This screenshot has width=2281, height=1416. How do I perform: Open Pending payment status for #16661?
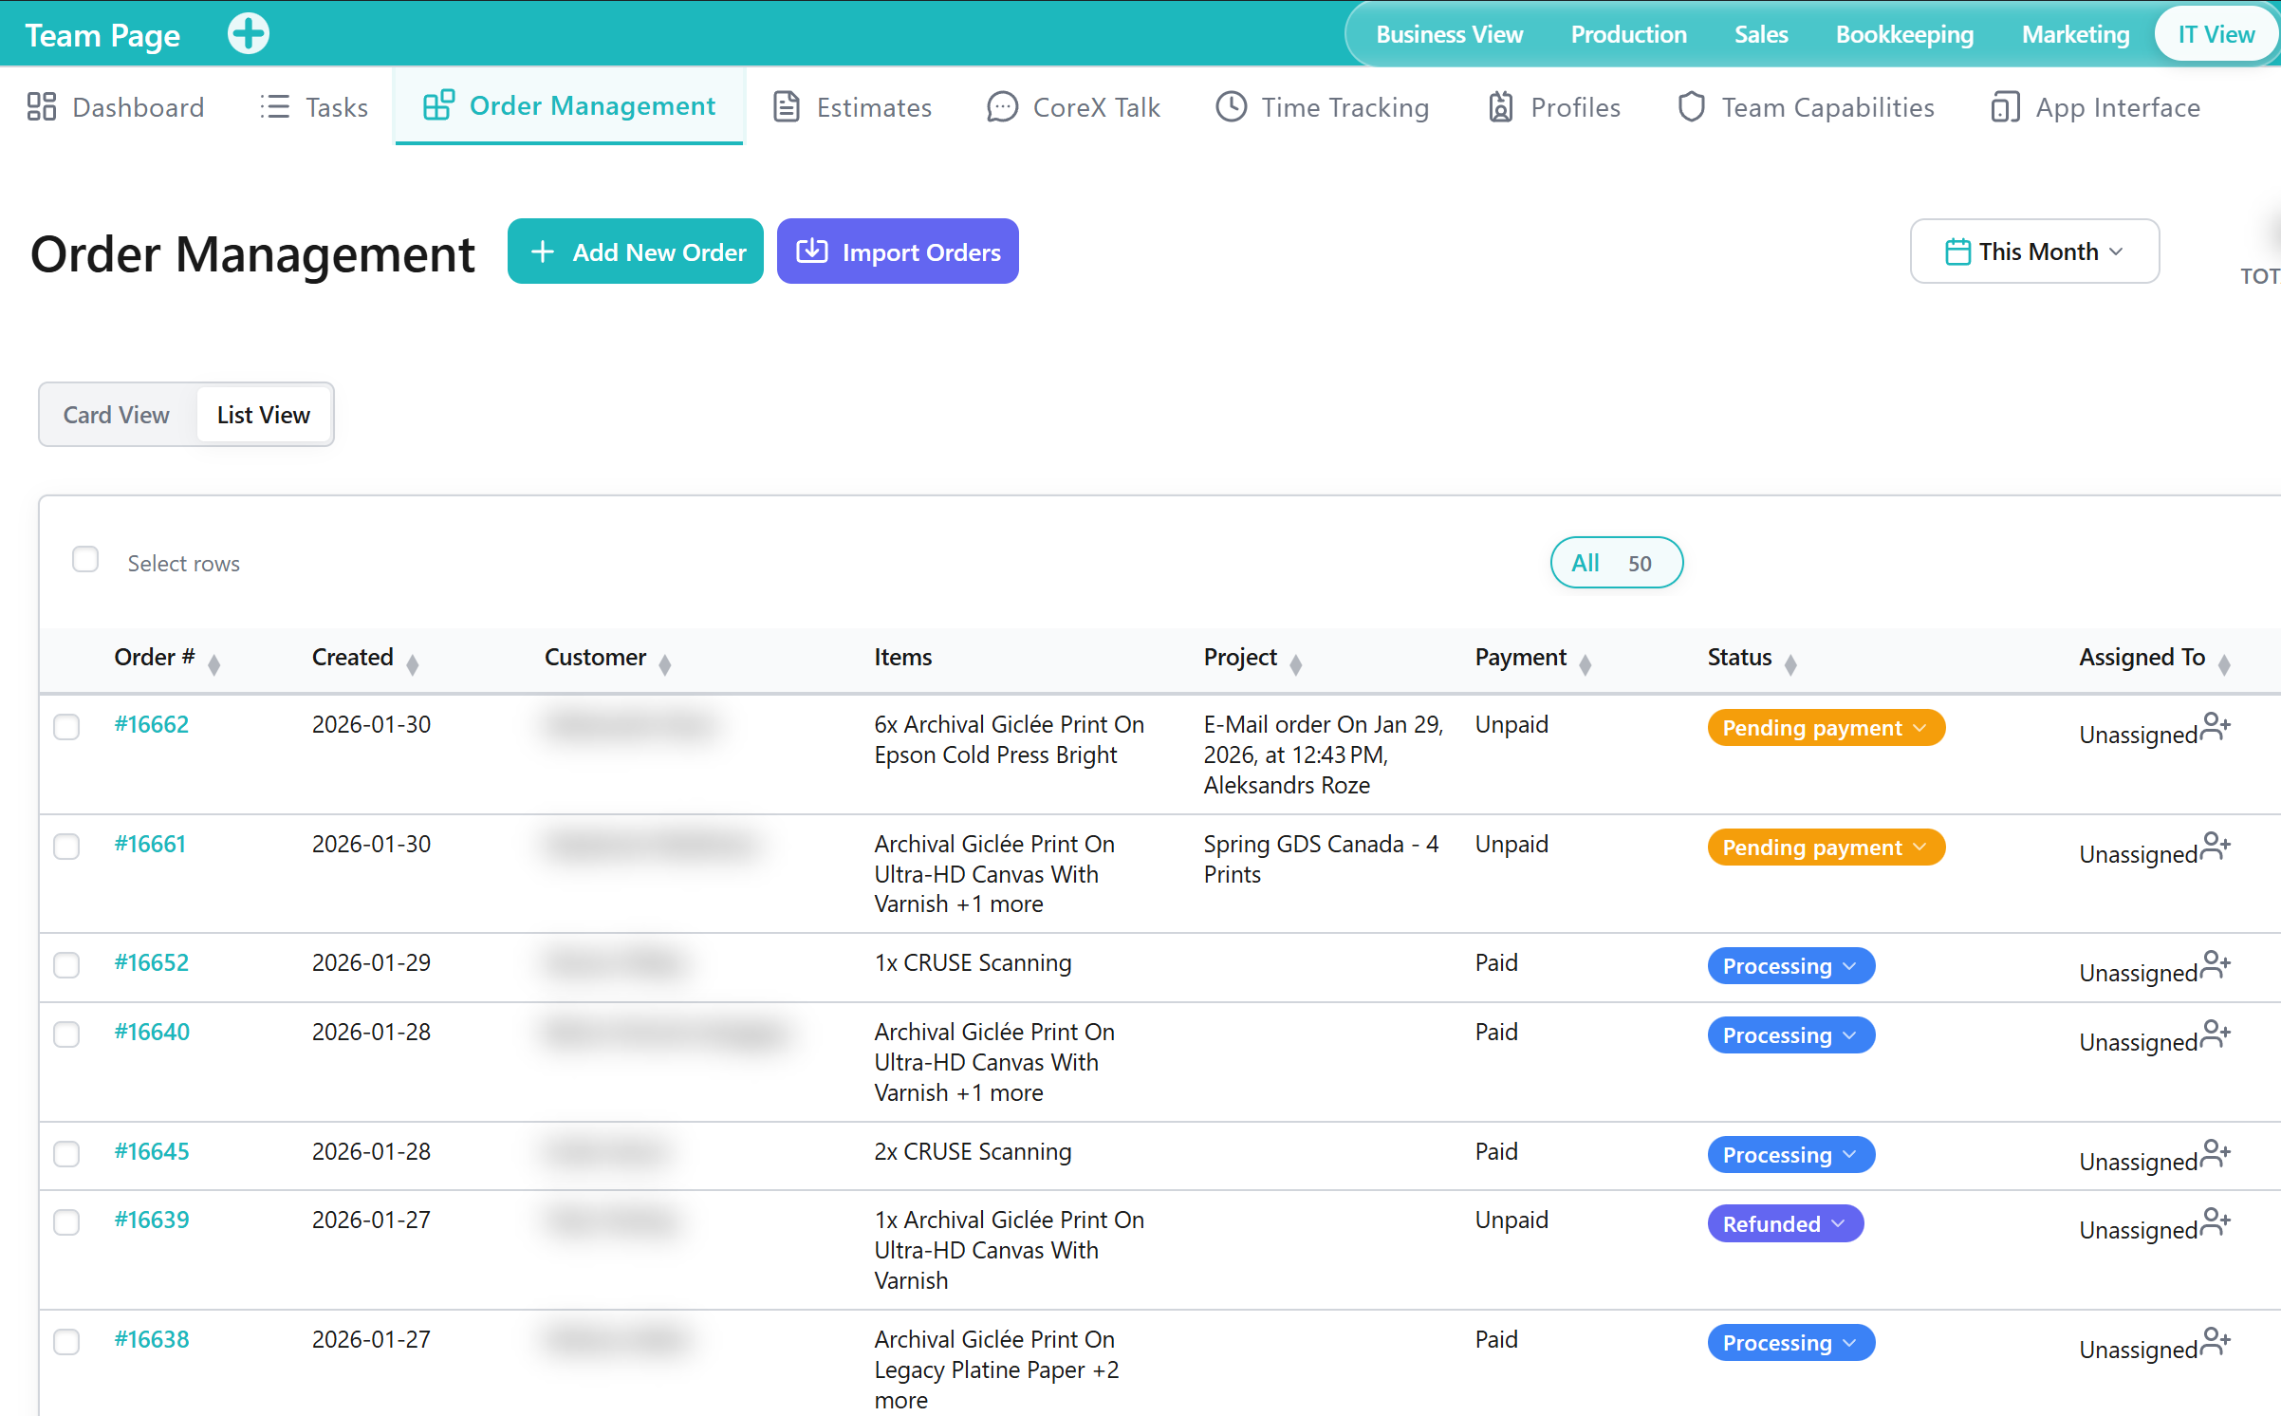pos(1826,848)
